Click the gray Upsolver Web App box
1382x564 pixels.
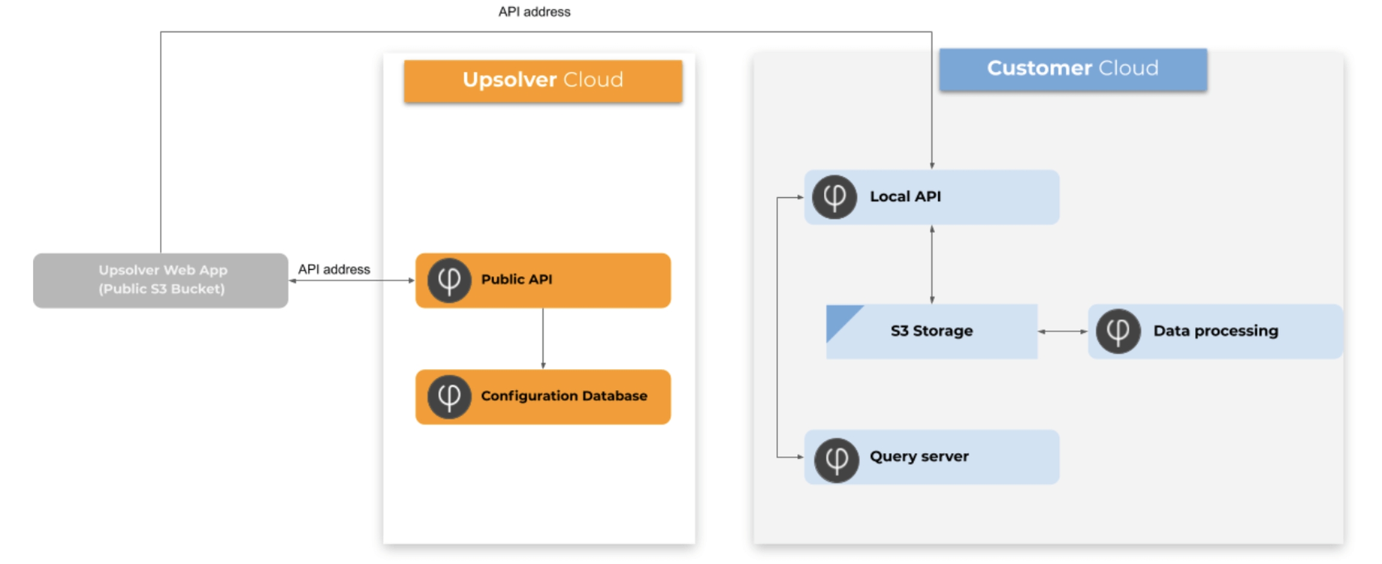pos(161,280)
